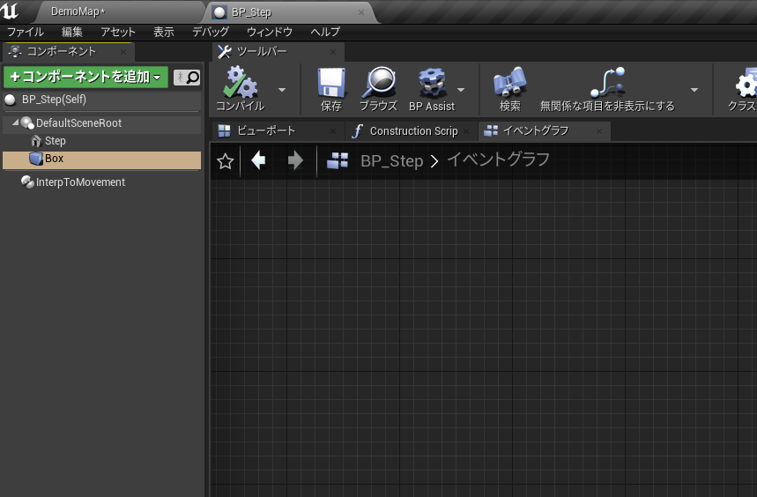Close the ツールバー panel tab
Screen dimensions: 757x497
point(332,52)
